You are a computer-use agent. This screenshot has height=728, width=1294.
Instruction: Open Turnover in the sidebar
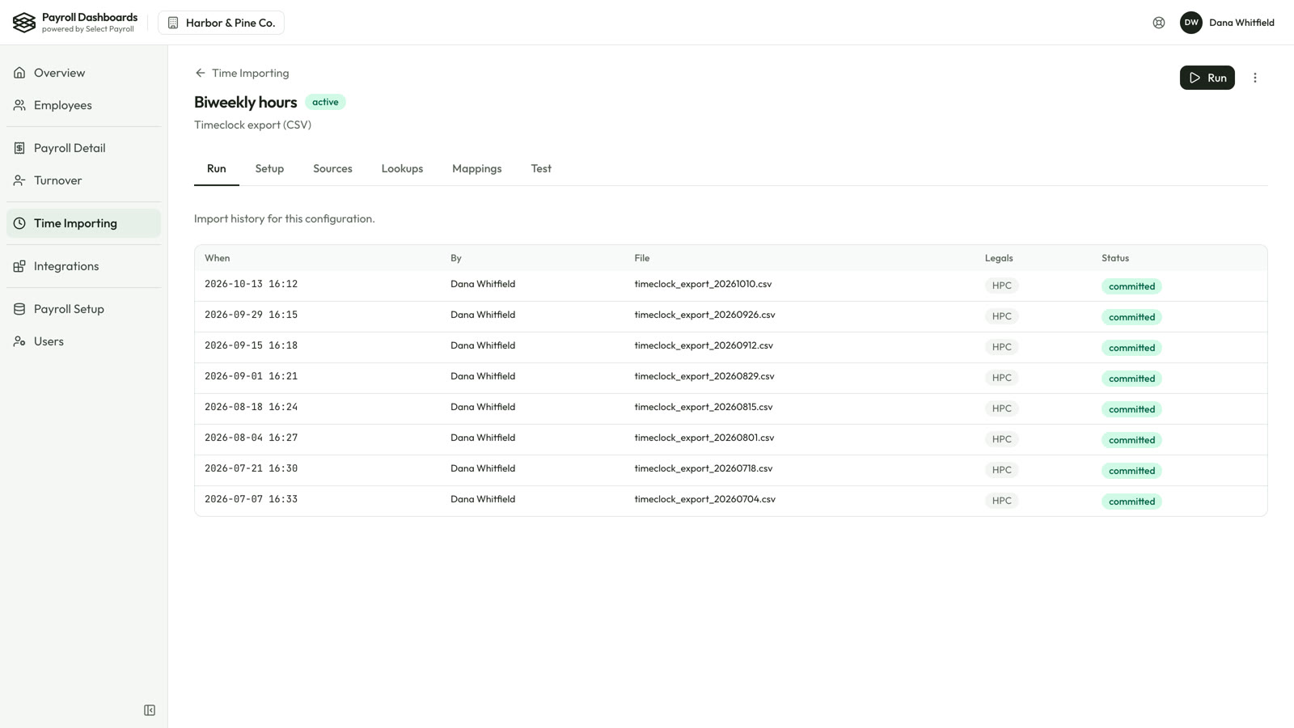click(83, 180)
